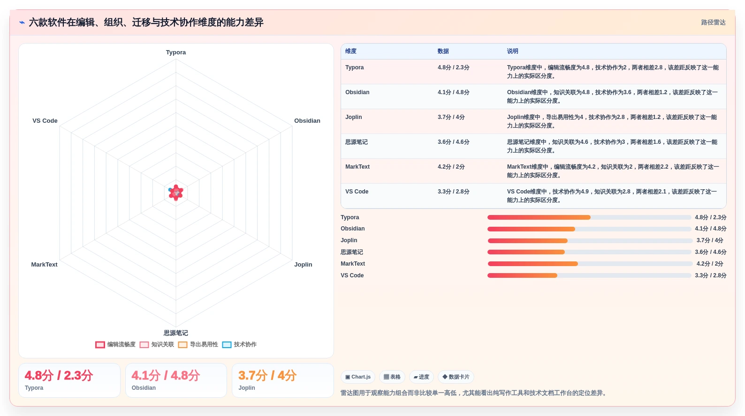Click the 路径雷达 tag in the header
The width and height of the screenshot is (745, 416).
click(713, 22)
